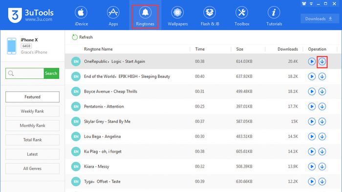Download Kiiara Messy ringtone
The image size is (342, 192).
[322, 167]
